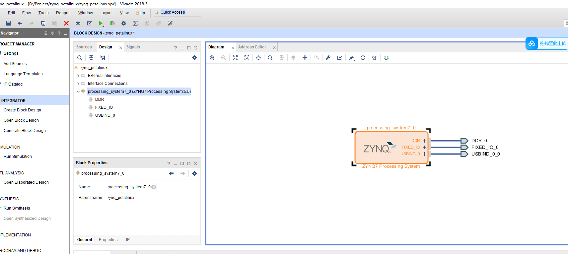This screenshot has width=568, height=254.
Task: Click the binoculars Find icon
Action: pyautogui.click(x=78, y=23)
